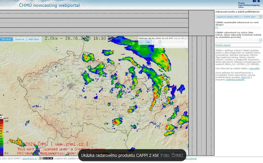Click the ČHMÚ nowcasting webportal title
Screen dimensions: 263x163
pos(49,5)
